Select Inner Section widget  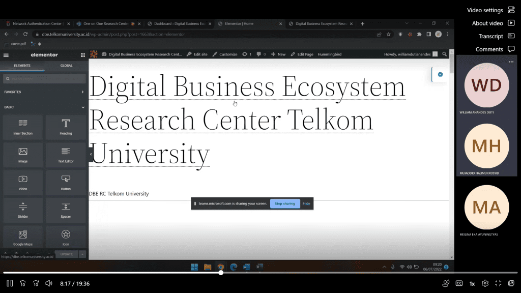pos(23,127)
